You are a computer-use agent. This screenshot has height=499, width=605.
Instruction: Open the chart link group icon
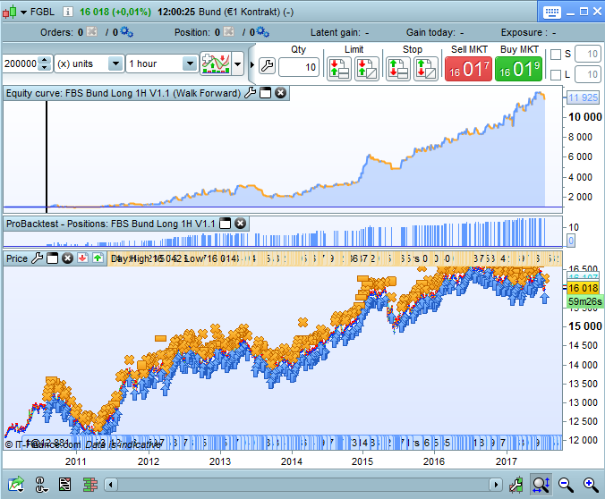click(x=41, y=485)
